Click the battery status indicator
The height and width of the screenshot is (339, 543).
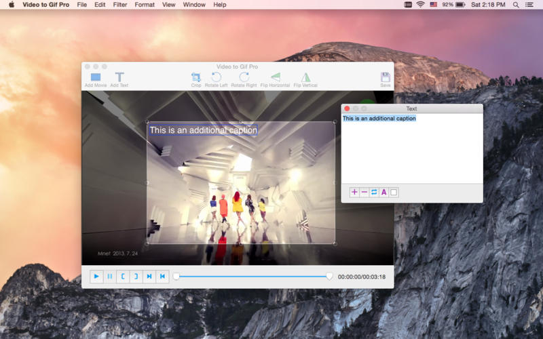[x=453, y=5]
